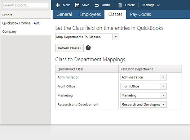Click the Research and Developme department field value
190x140 pixels.
(141, 104)
